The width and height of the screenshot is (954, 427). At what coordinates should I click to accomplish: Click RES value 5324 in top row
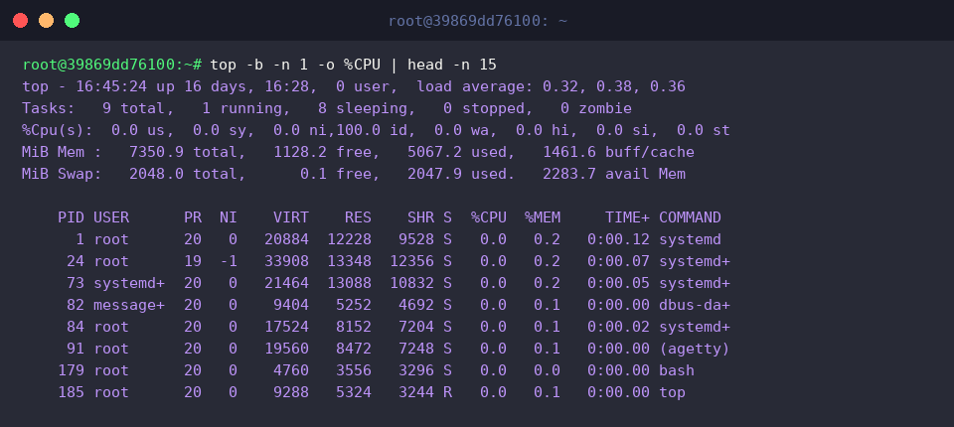click(354, 393)
